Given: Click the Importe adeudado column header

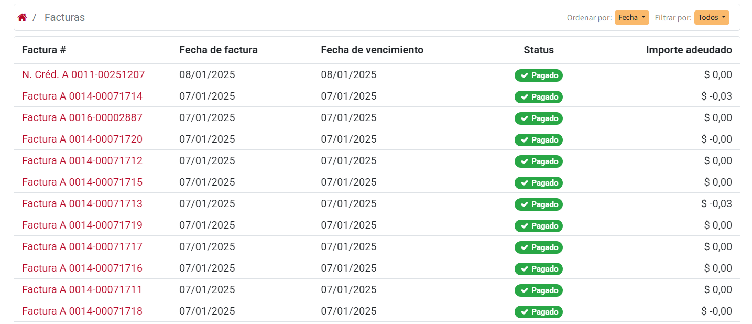Looking at the screenshot, I should (689, 50).
